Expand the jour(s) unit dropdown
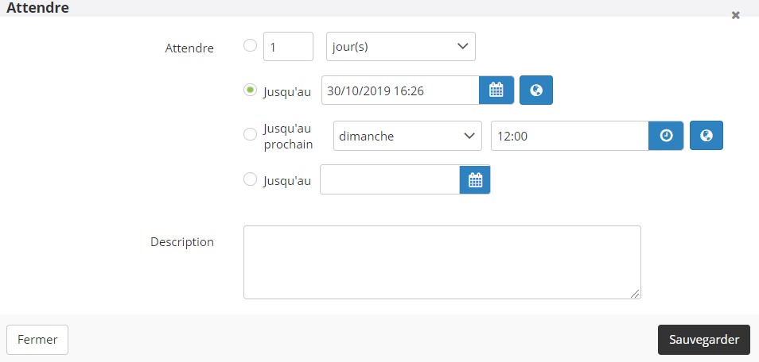759x362 pixels. 400,47
